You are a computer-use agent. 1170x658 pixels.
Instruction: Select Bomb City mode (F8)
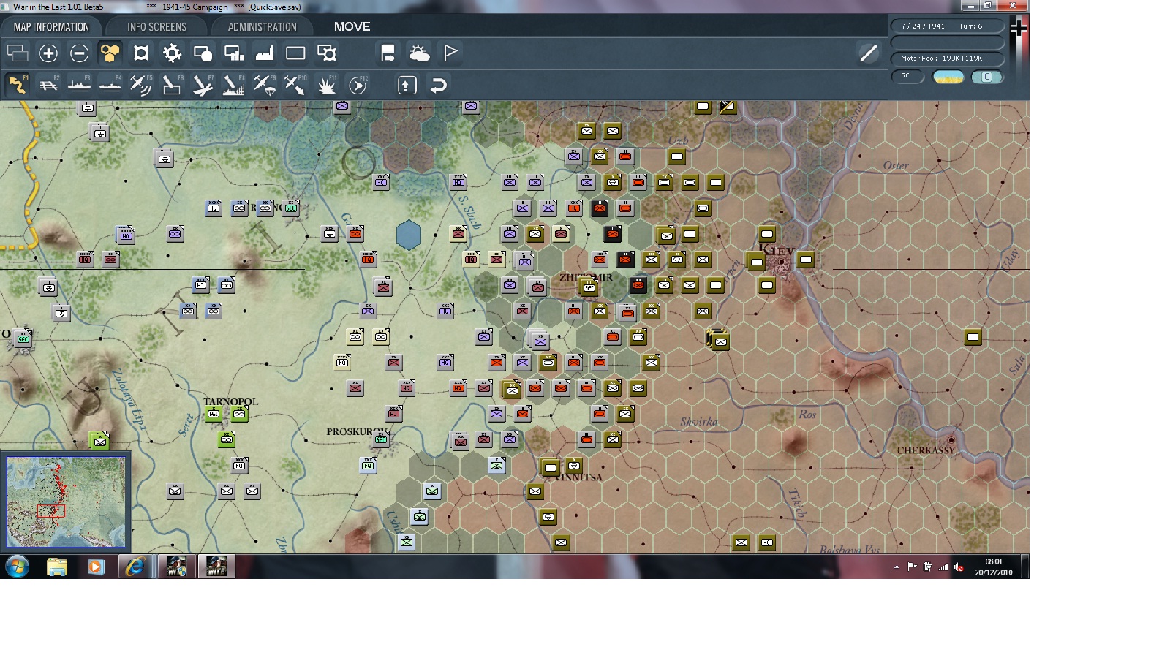point(233,85)
